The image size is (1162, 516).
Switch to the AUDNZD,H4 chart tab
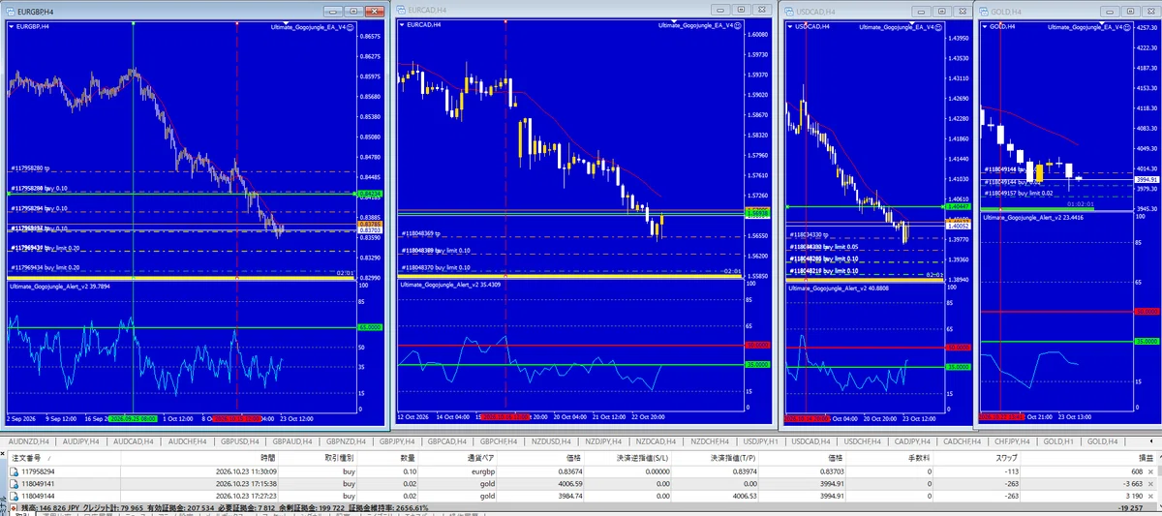point(29,441)
